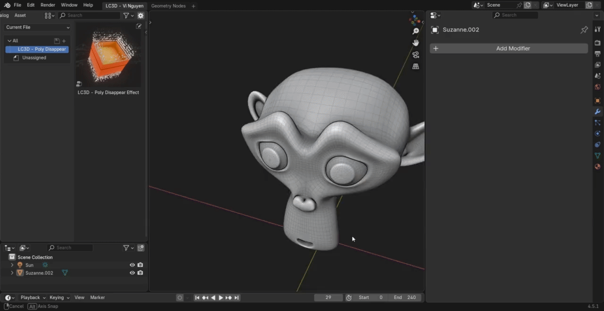This screenshot has width=604, height=311.
Task: Add a new workspace with plus tab
Action: pyautogui.click(x=193, y=6)
